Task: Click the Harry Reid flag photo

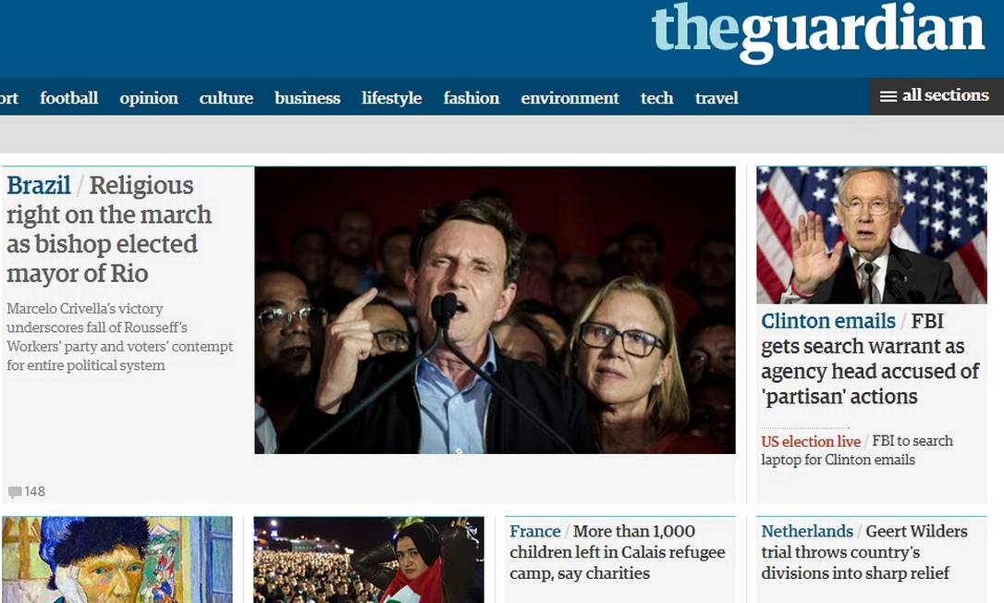Action: click(872, 235)
